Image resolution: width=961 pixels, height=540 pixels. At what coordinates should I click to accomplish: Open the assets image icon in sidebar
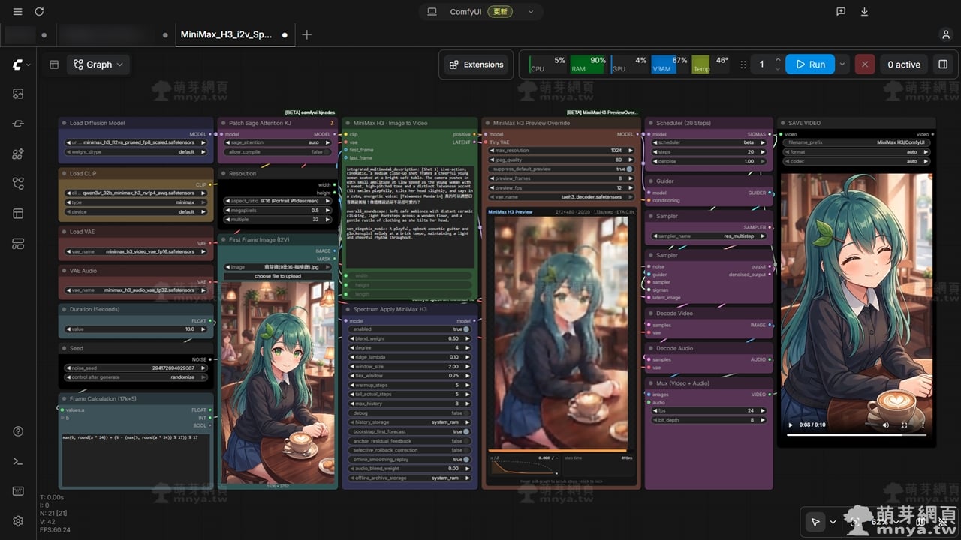[18, 94]
